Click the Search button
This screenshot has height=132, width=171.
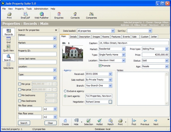tap(24, 123)
